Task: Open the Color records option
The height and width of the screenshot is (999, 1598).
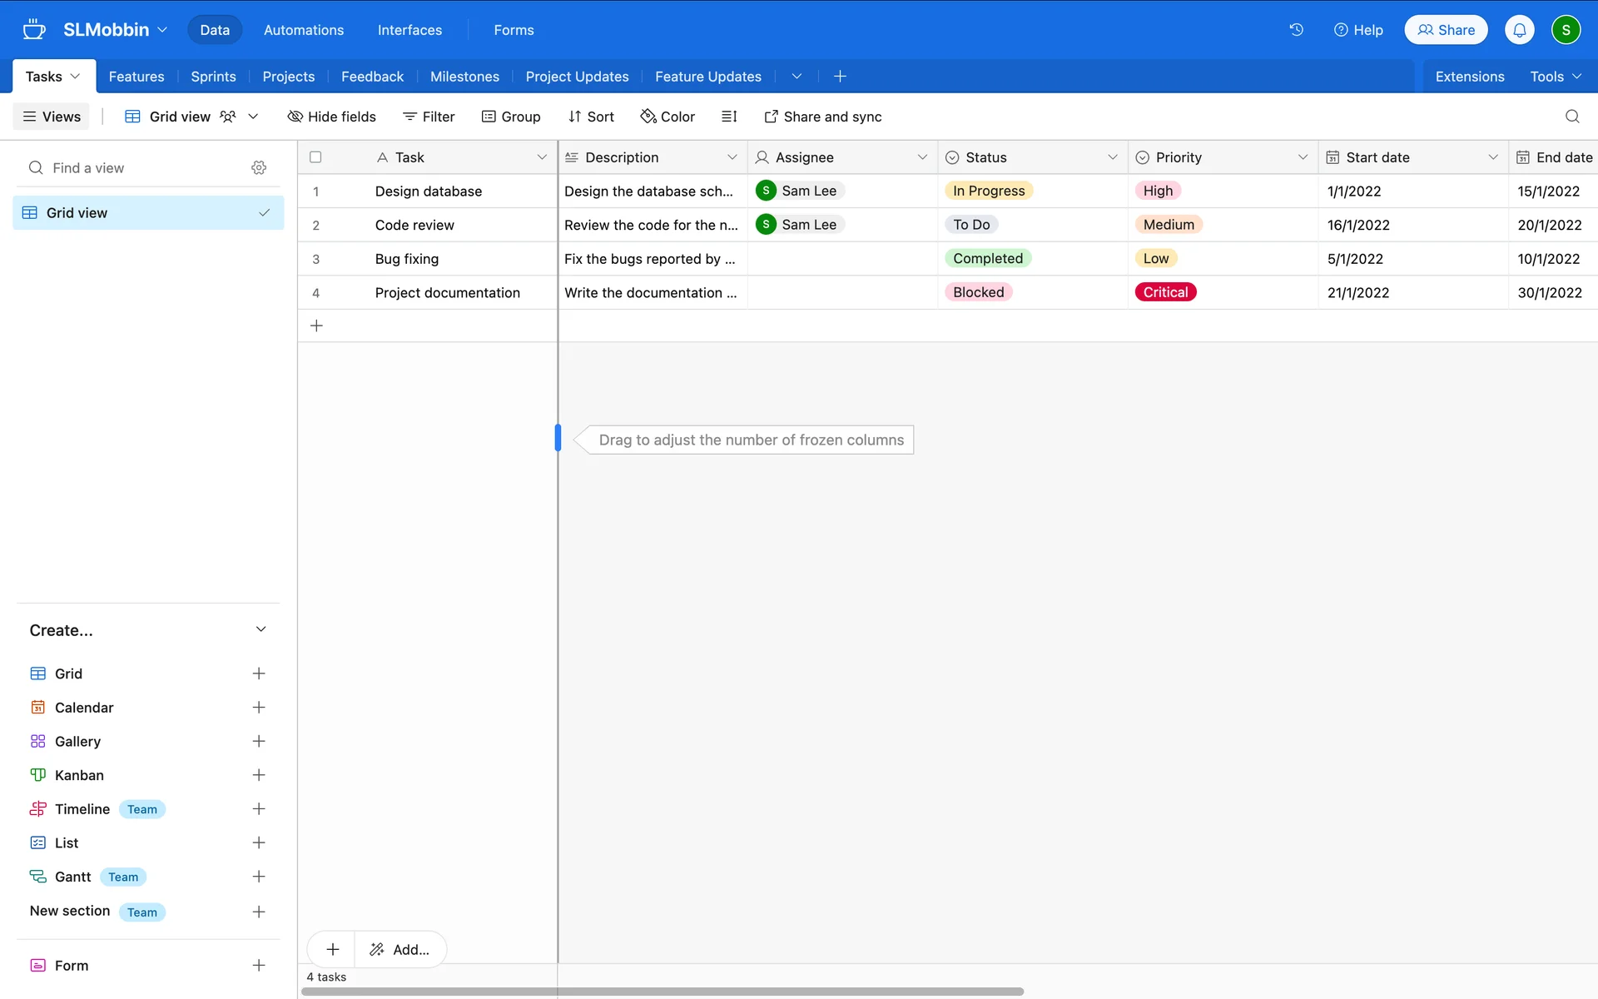Action: click(x=667, y=117)
